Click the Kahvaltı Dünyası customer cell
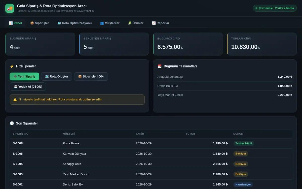 [x=74, y=154]
